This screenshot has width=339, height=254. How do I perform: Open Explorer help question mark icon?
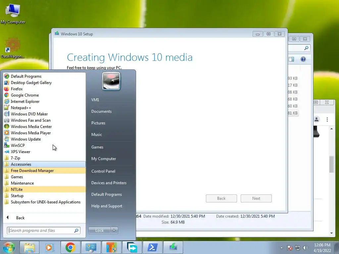click(x=303, y=59)
